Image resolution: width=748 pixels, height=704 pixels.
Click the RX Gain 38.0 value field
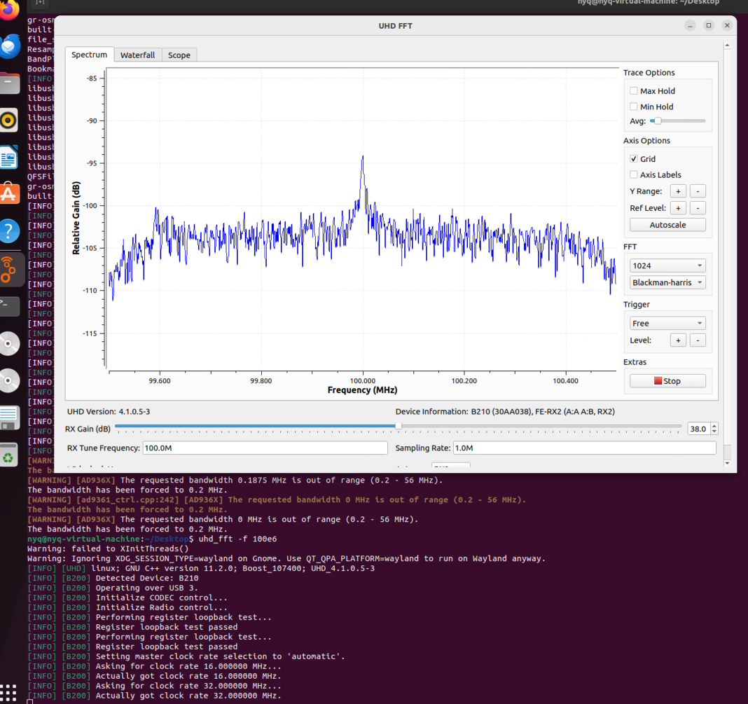[699, 429]
